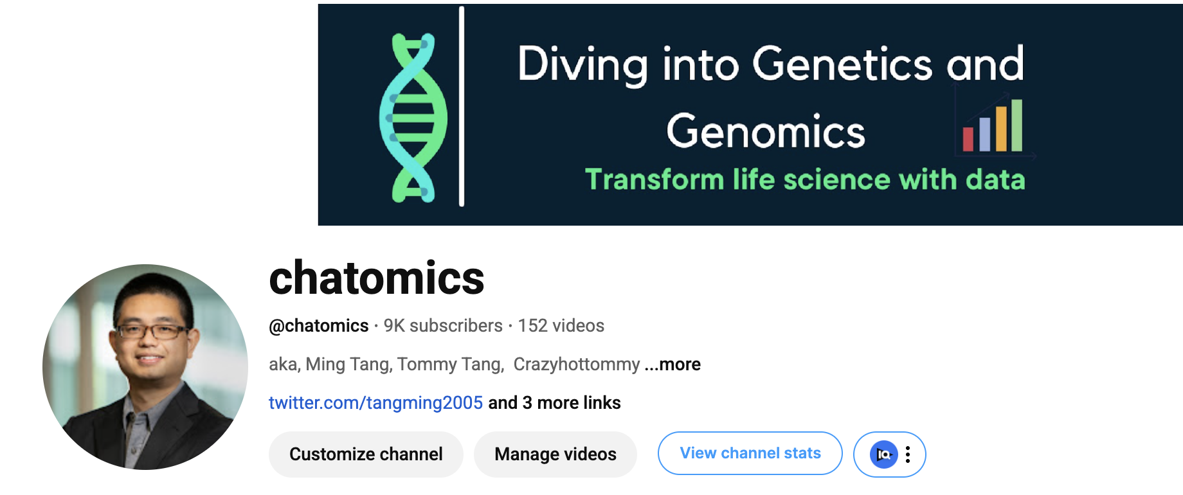1183x495 pixels.
Task: Click the DNA helix logo in banner
Action: (413, 118)
